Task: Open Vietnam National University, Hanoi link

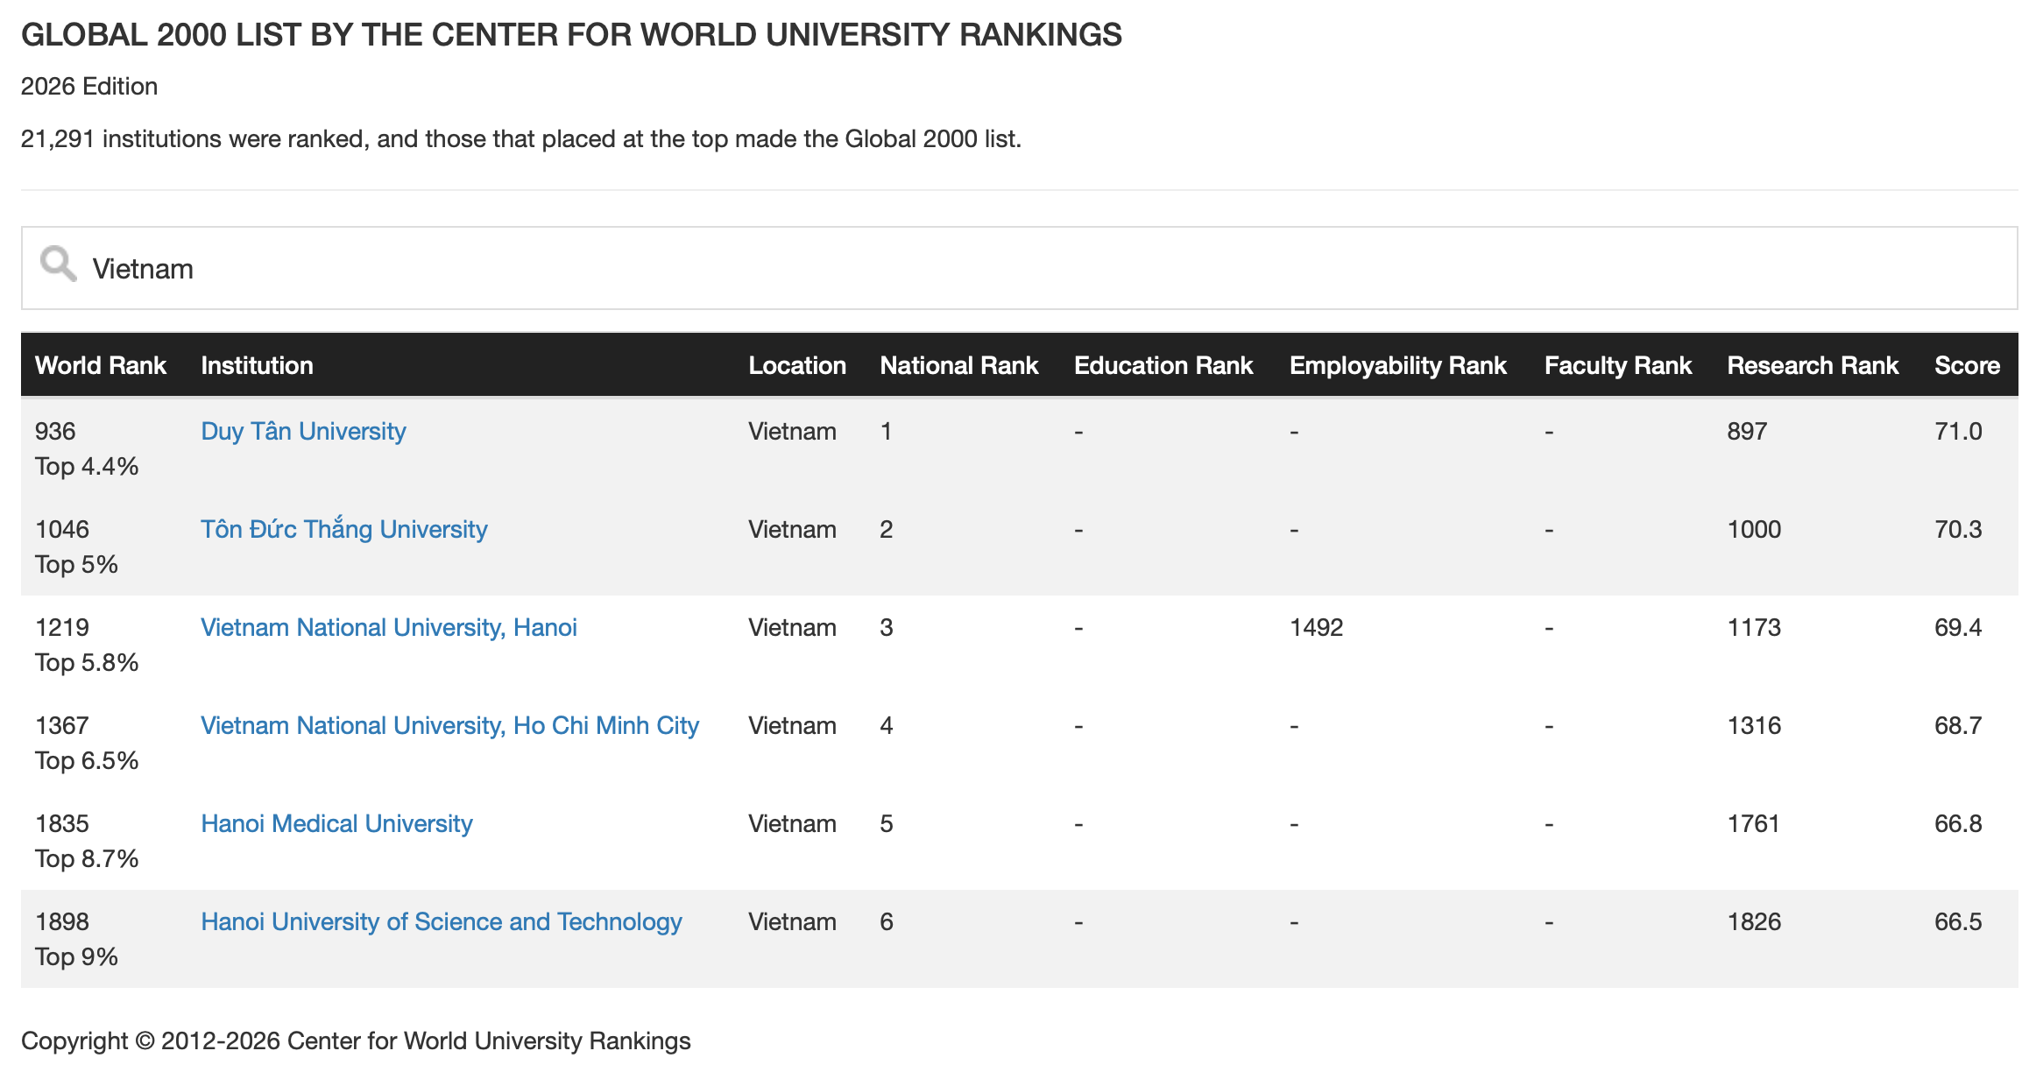Action: click(389, 627)
